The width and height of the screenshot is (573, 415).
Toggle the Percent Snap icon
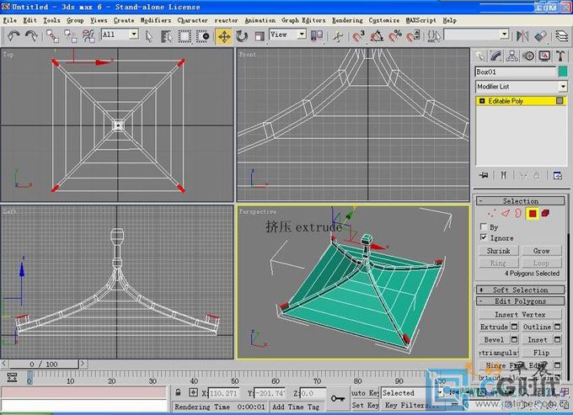(x=395, y=36)
